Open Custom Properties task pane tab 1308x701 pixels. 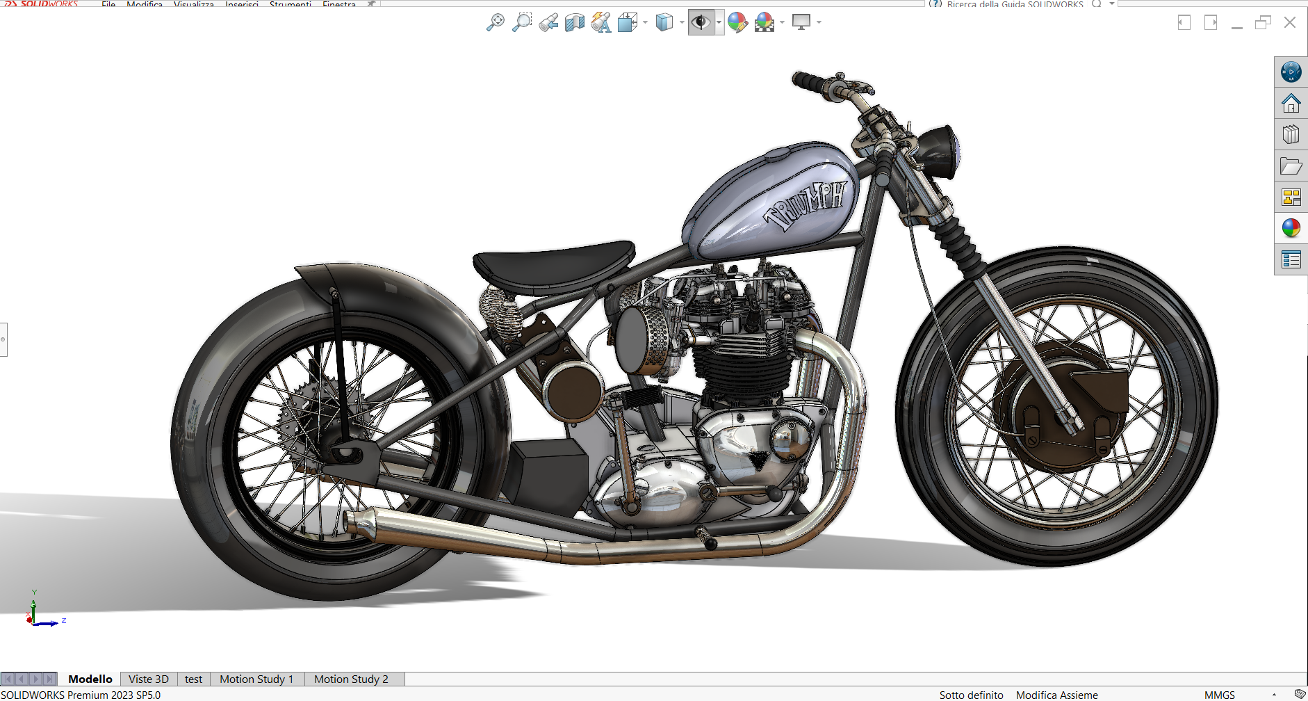1291,260
